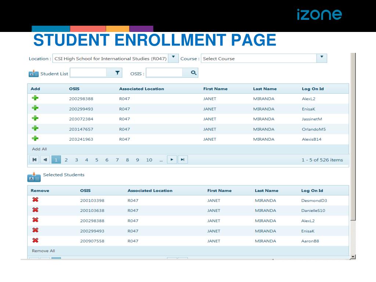Click Log On Id EnisaK in student list
This screenshot has height=282, width=376.
(308, 109)
